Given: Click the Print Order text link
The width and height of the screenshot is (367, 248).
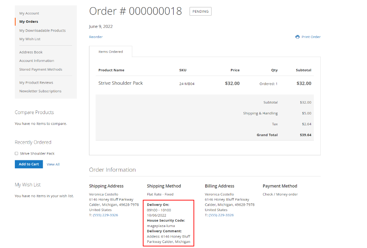Looking at the screenshot, I should (x=311, y=37).
